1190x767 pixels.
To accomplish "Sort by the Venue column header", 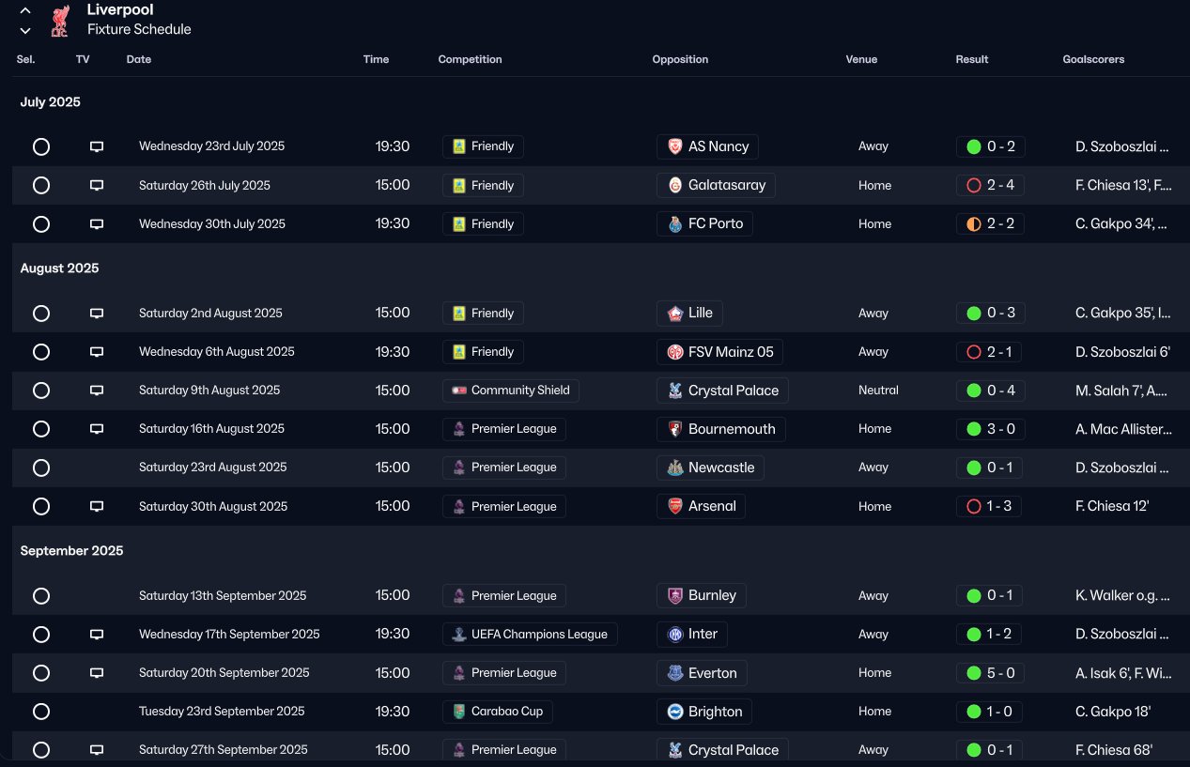I will click(x=861, y=59).
